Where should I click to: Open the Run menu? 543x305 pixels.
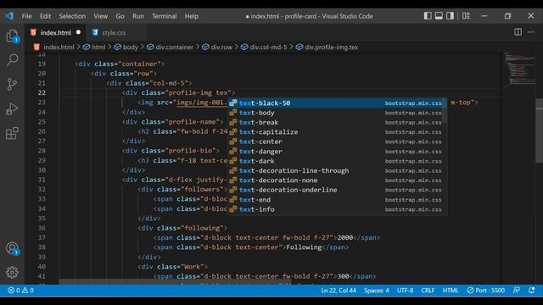(x=137, y=16)
